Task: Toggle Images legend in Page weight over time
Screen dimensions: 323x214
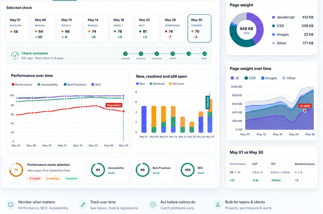Action: (269, 78)
